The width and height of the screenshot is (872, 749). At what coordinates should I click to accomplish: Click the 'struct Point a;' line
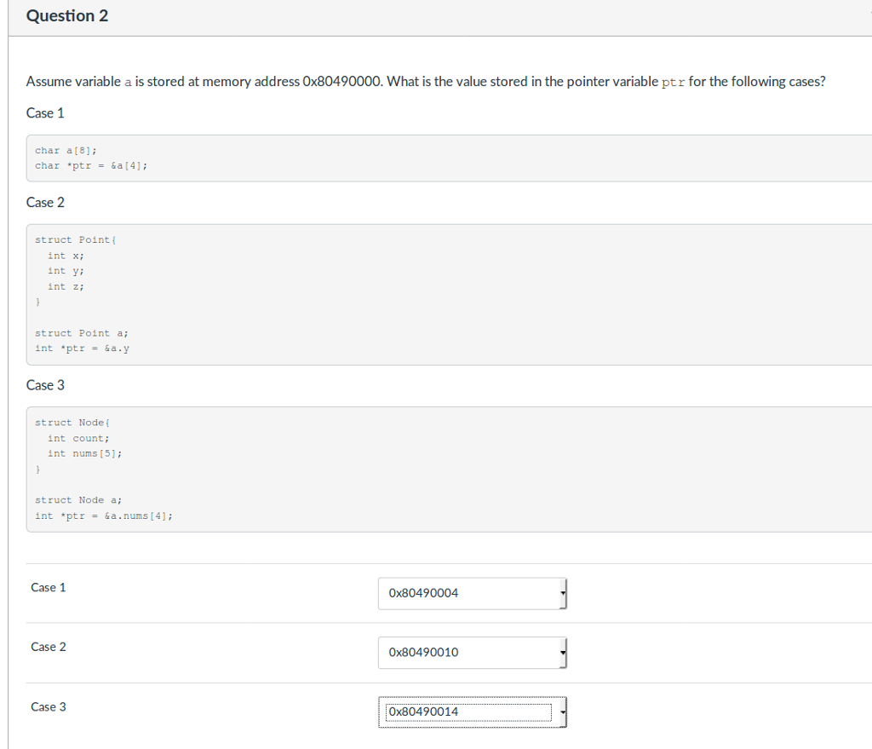(82, 333)
